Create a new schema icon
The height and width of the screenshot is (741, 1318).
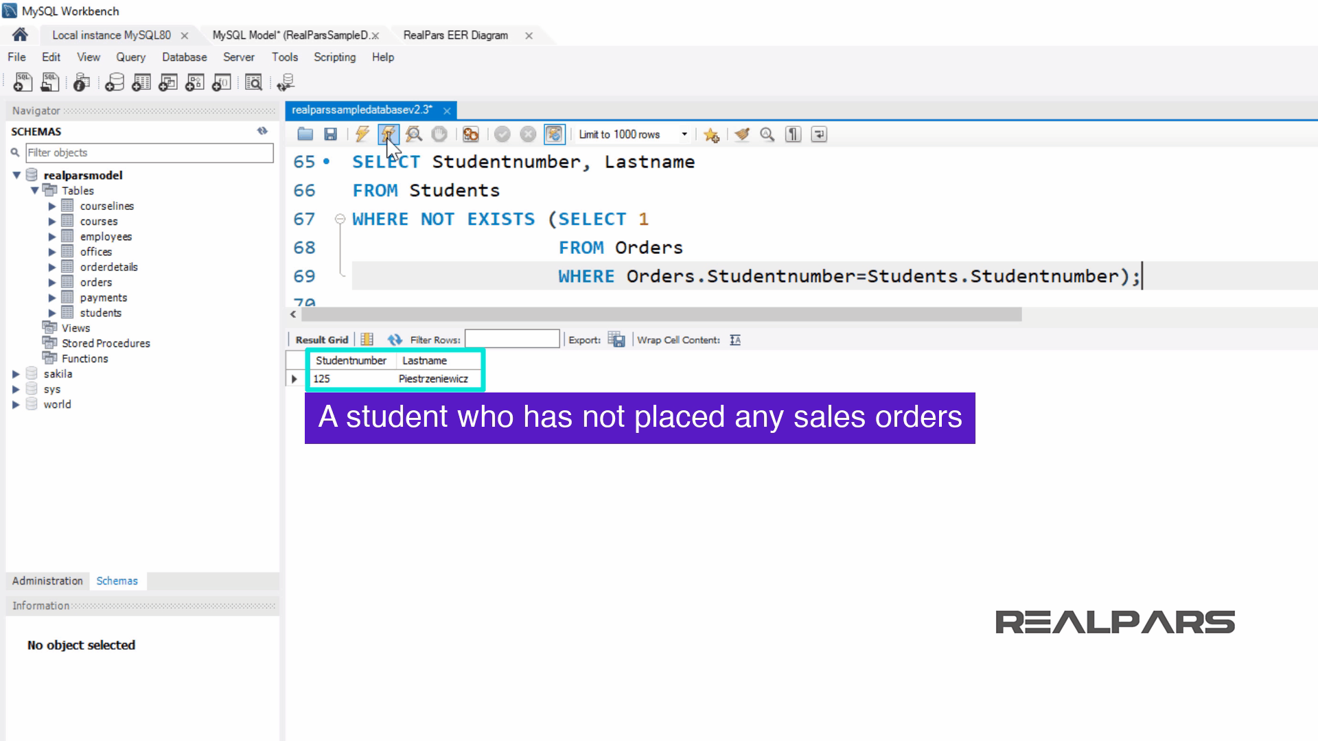tap(115, 82)
